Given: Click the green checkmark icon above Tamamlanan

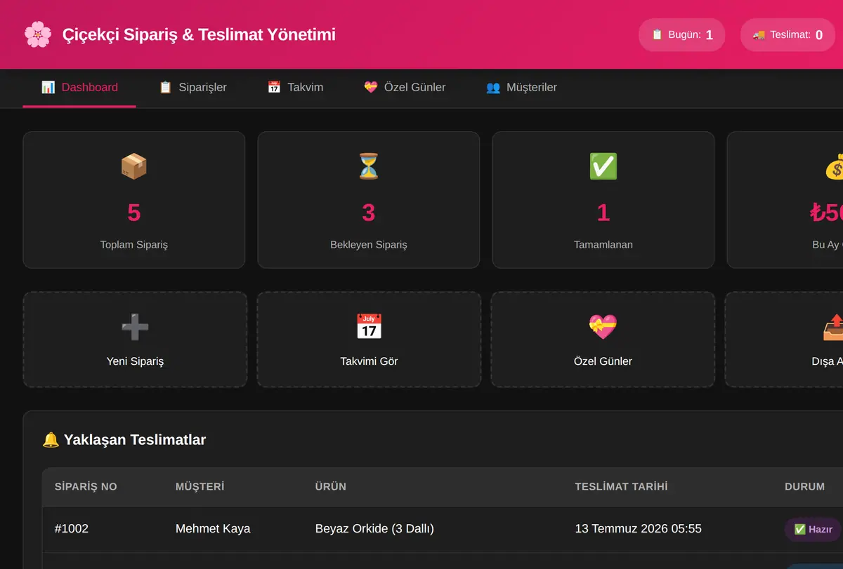Looking at the screenshot, I should click(603, 166).
